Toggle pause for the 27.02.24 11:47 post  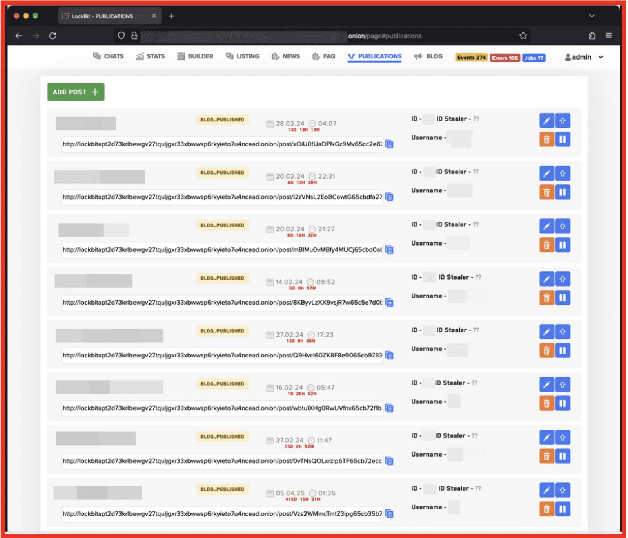click(563, 456)
